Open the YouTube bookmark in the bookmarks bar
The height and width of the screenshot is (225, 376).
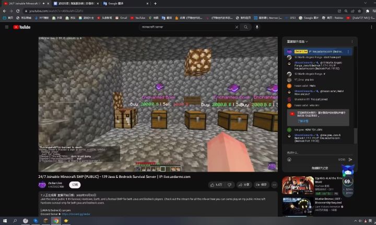(x=138, y=18)
